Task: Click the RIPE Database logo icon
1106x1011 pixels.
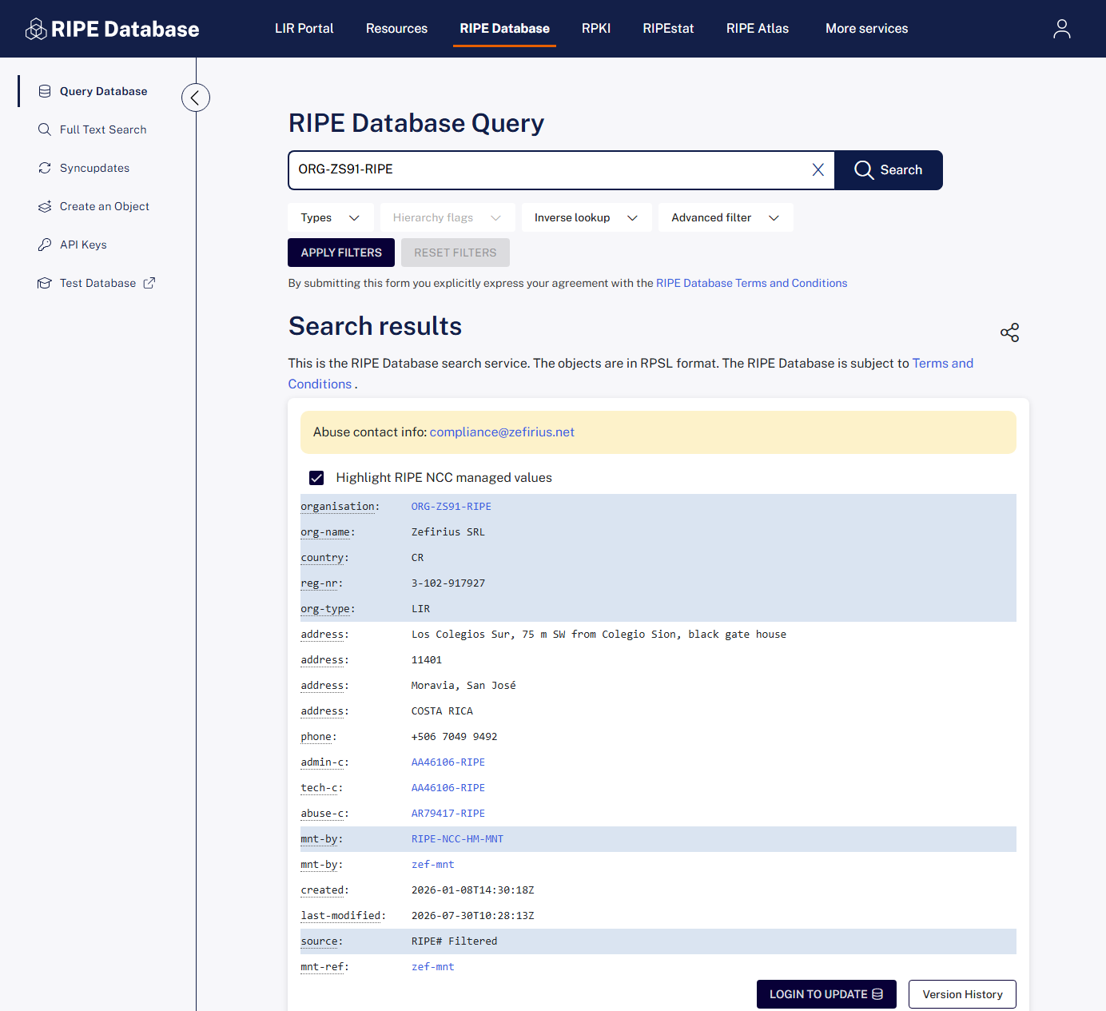Action: (x=36, y=30)
